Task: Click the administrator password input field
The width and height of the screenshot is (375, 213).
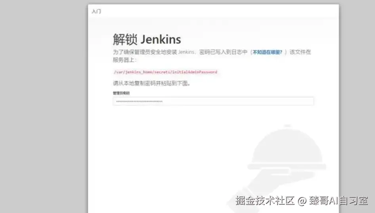Action: click(213, 101)
